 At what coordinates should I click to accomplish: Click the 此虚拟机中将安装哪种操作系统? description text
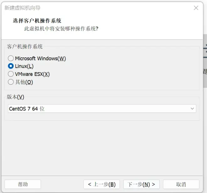61,29
